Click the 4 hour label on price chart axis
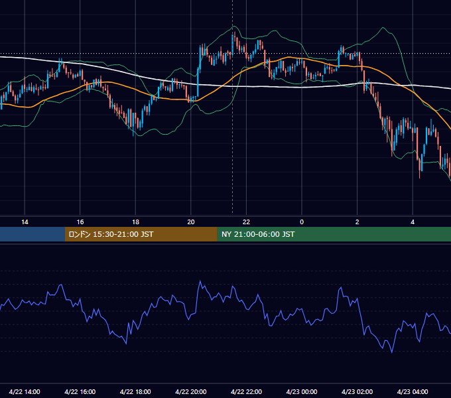 [x=413, y=222]
